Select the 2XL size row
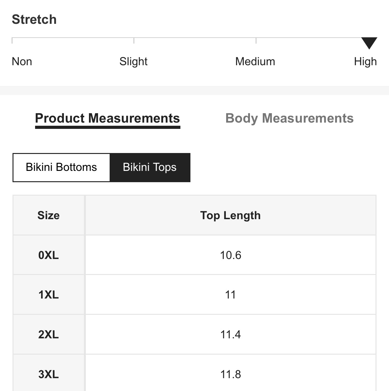This screenshot has height=391, width=389. point(49,335)
